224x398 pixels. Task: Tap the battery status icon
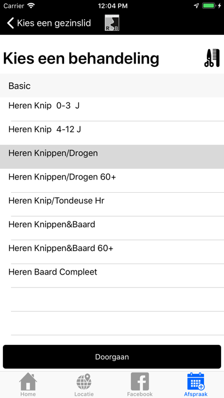tap(209, 6)
